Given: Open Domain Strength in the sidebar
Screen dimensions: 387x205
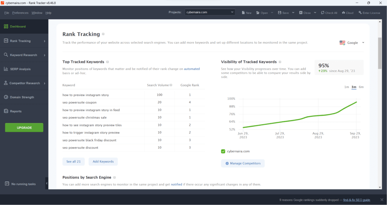Looking at the screenshot, I should coord(24,97).
